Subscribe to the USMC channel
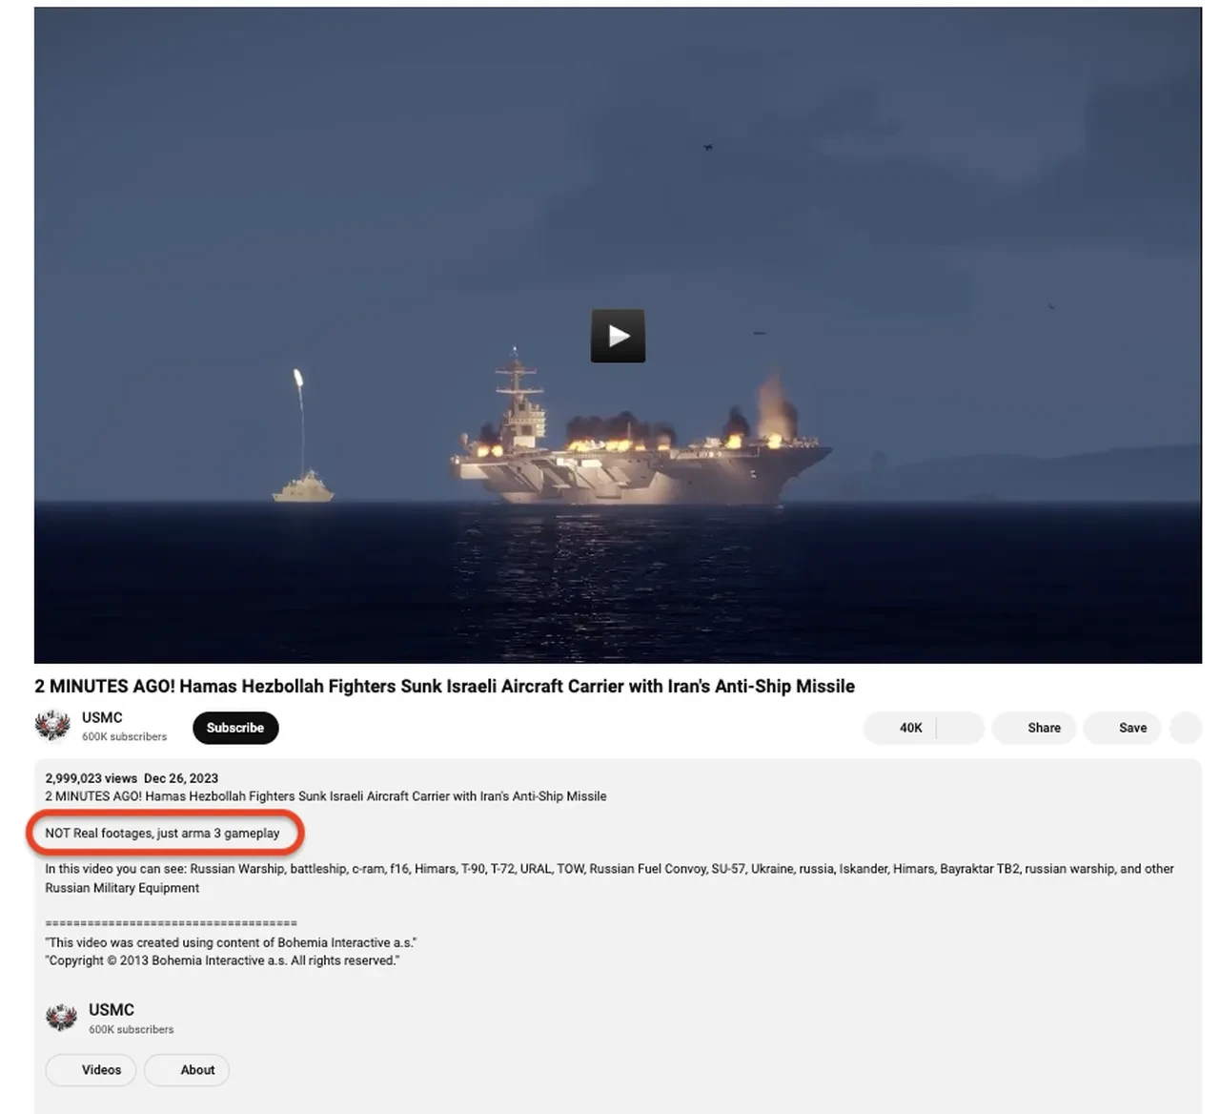1220x1114 pixels. click(x=235, y=728)
